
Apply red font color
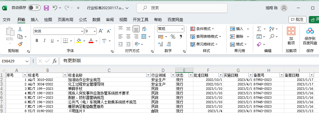tap(91, 41)
